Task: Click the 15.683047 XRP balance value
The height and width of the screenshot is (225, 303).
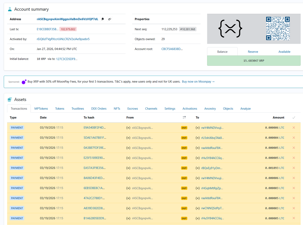Action: 254,61
